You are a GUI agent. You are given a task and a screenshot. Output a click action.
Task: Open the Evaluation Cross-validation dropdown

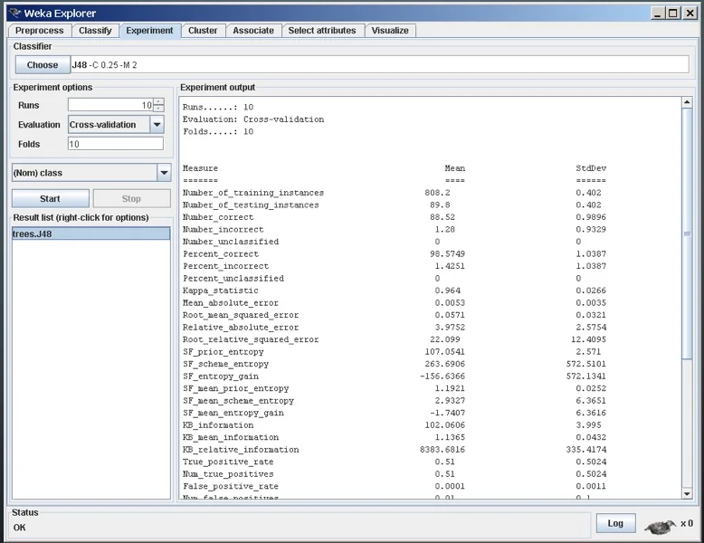(x=116, y=124)
